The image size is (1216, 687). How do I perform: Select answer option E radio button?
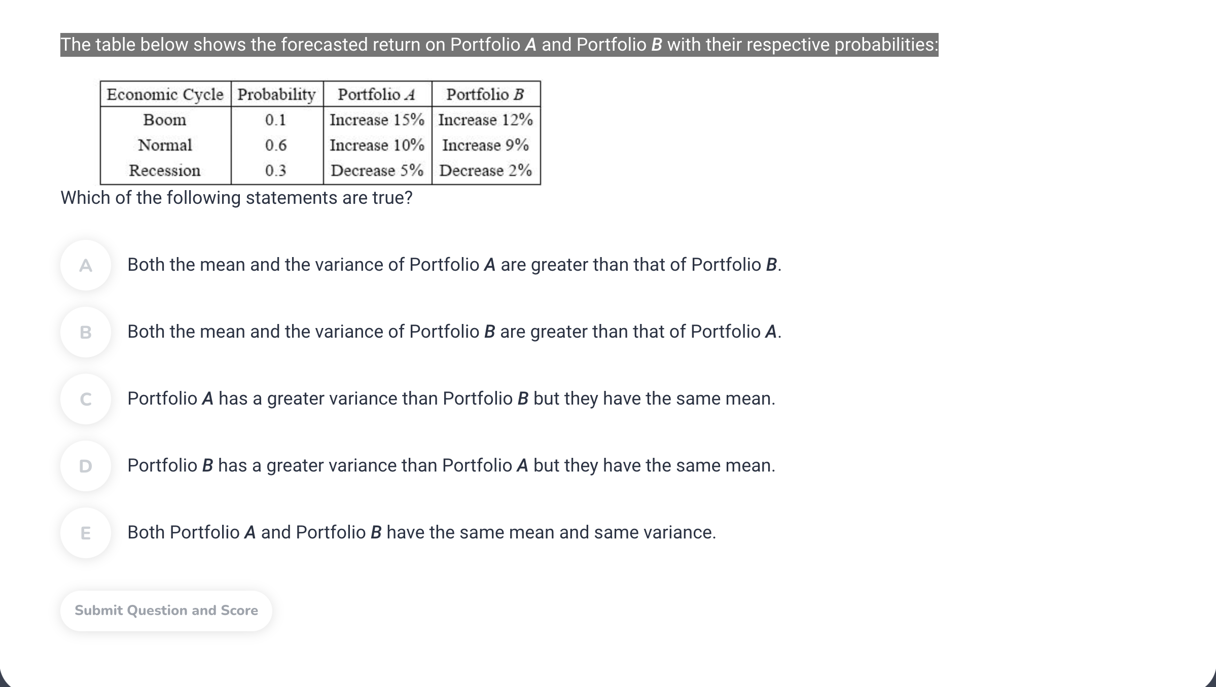[86, 533]
